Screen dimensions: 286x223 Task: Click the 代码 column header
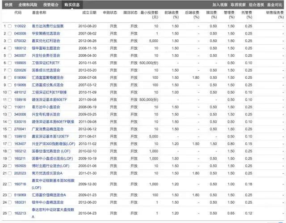(x=18, y=13)
